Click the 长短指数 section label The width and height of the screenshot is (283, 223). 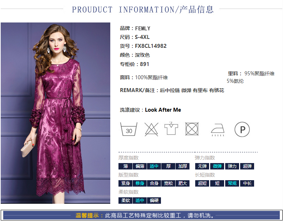[205, 175]
